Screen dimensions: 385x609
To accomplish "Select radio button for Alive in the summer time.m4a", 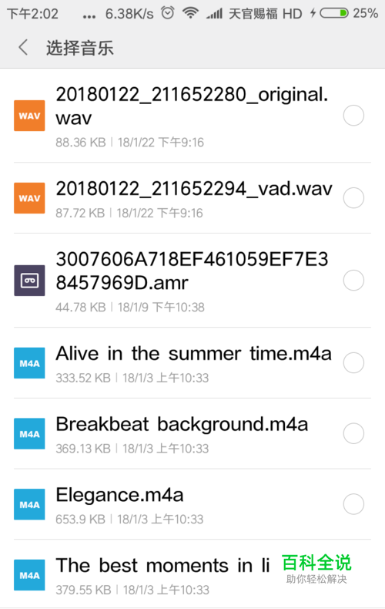I will tap(353, 362).
